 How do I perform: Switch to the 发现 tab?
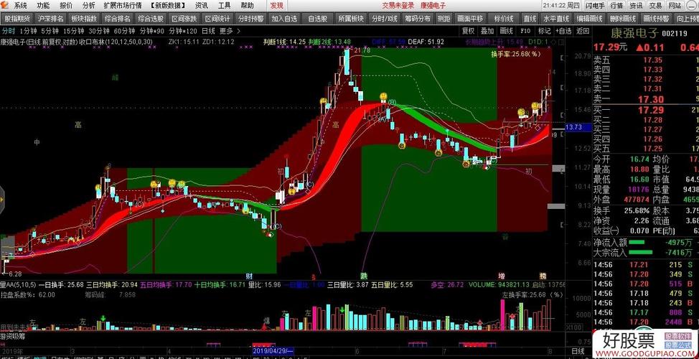click(x=276, y=6)
